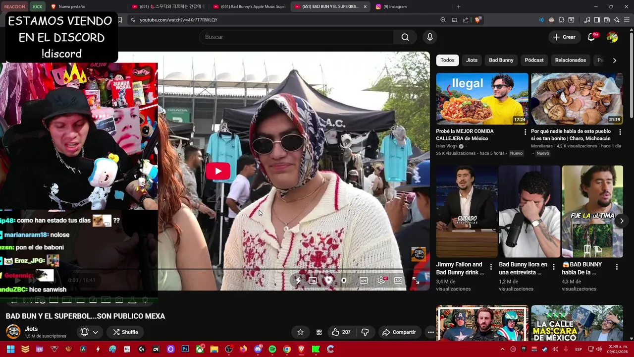Image resolution: width=634 pixels, height=357 pixels.
Task: Open Spotify from the taskbar
Action: pos(272,349)
